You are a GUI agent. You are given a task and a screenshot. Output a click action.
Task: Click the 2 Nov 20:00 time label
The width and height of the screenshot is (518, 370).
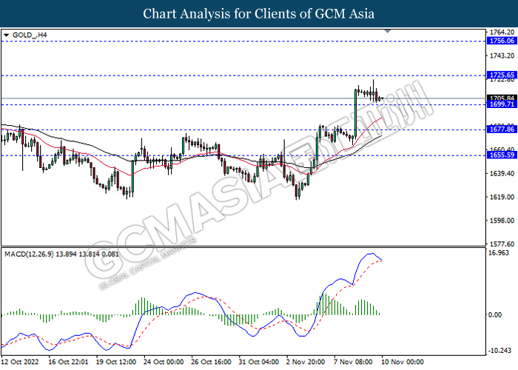(306, 362)
